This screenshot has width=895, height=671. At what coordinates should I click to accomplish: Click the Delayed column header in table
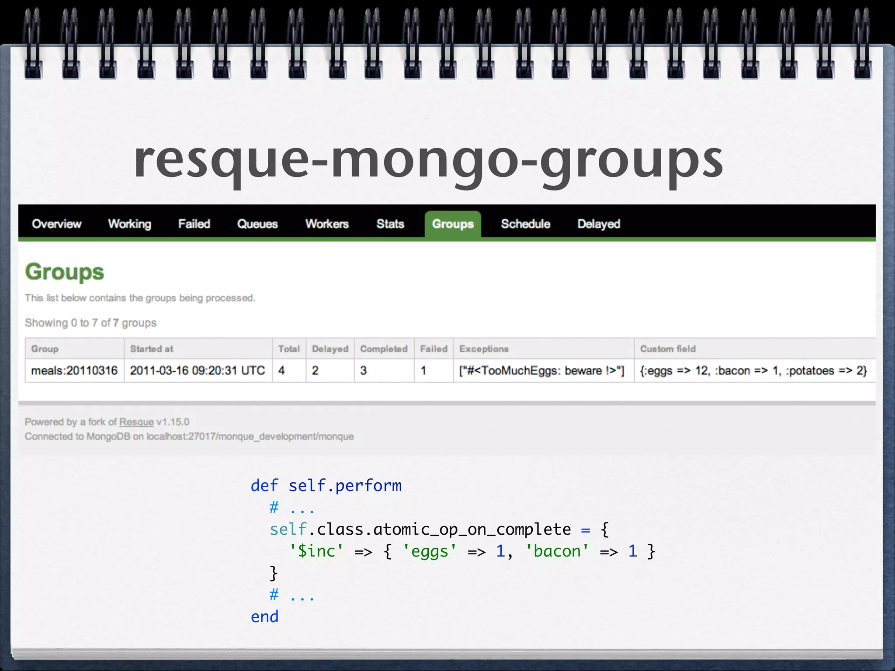[x=330, y=349]
